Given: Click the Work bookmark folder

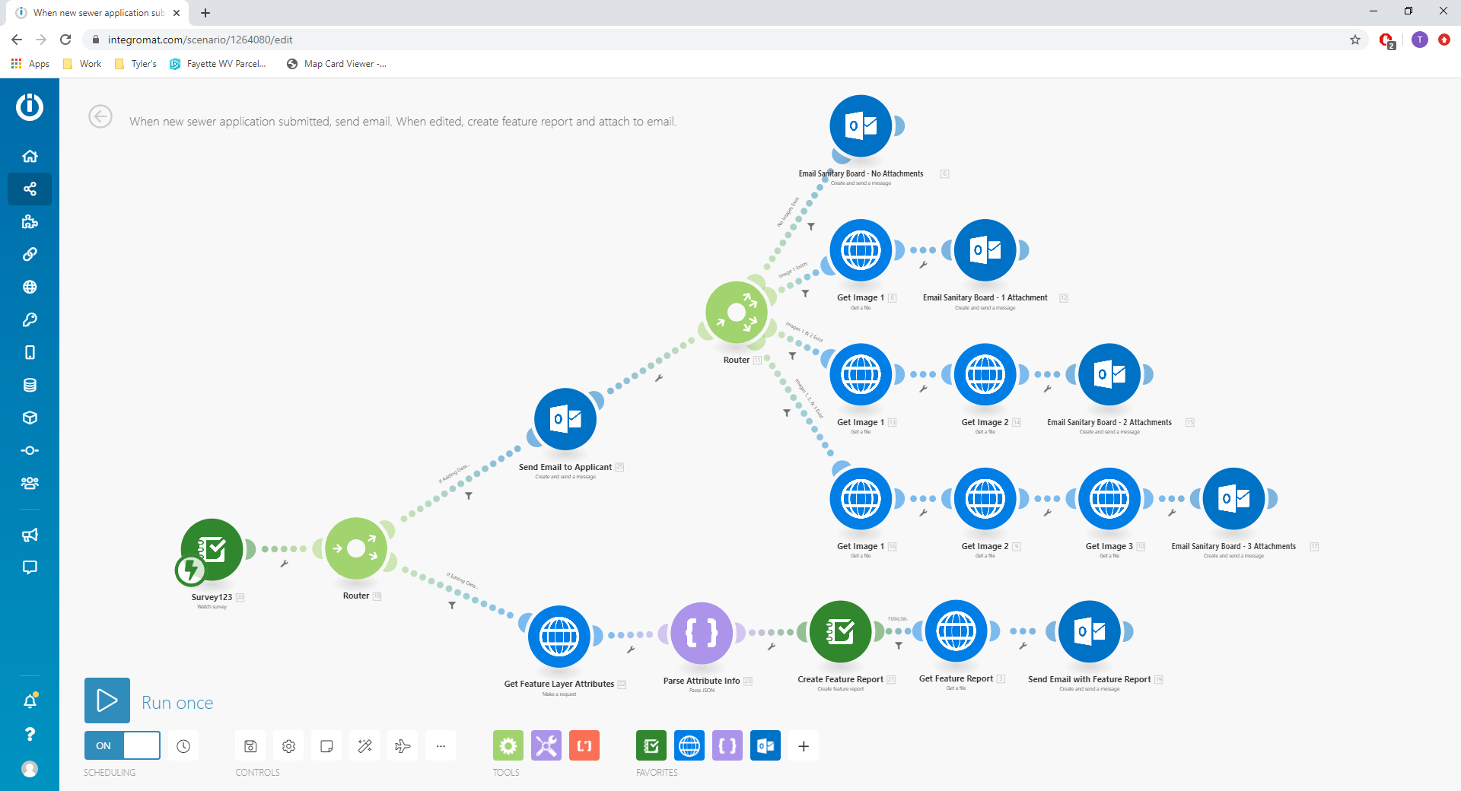Looking at the screenshot, I should (x=82, y=64).
